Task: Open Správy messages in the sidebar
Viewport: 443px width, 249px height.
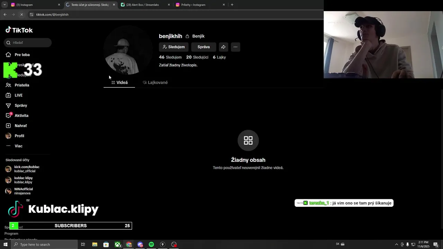Action: (21, 105)
